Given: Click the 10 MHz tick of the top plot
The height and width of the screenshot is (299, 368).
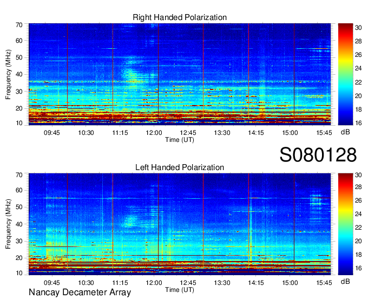Looking at the screenshot, I should pos(19,123).
